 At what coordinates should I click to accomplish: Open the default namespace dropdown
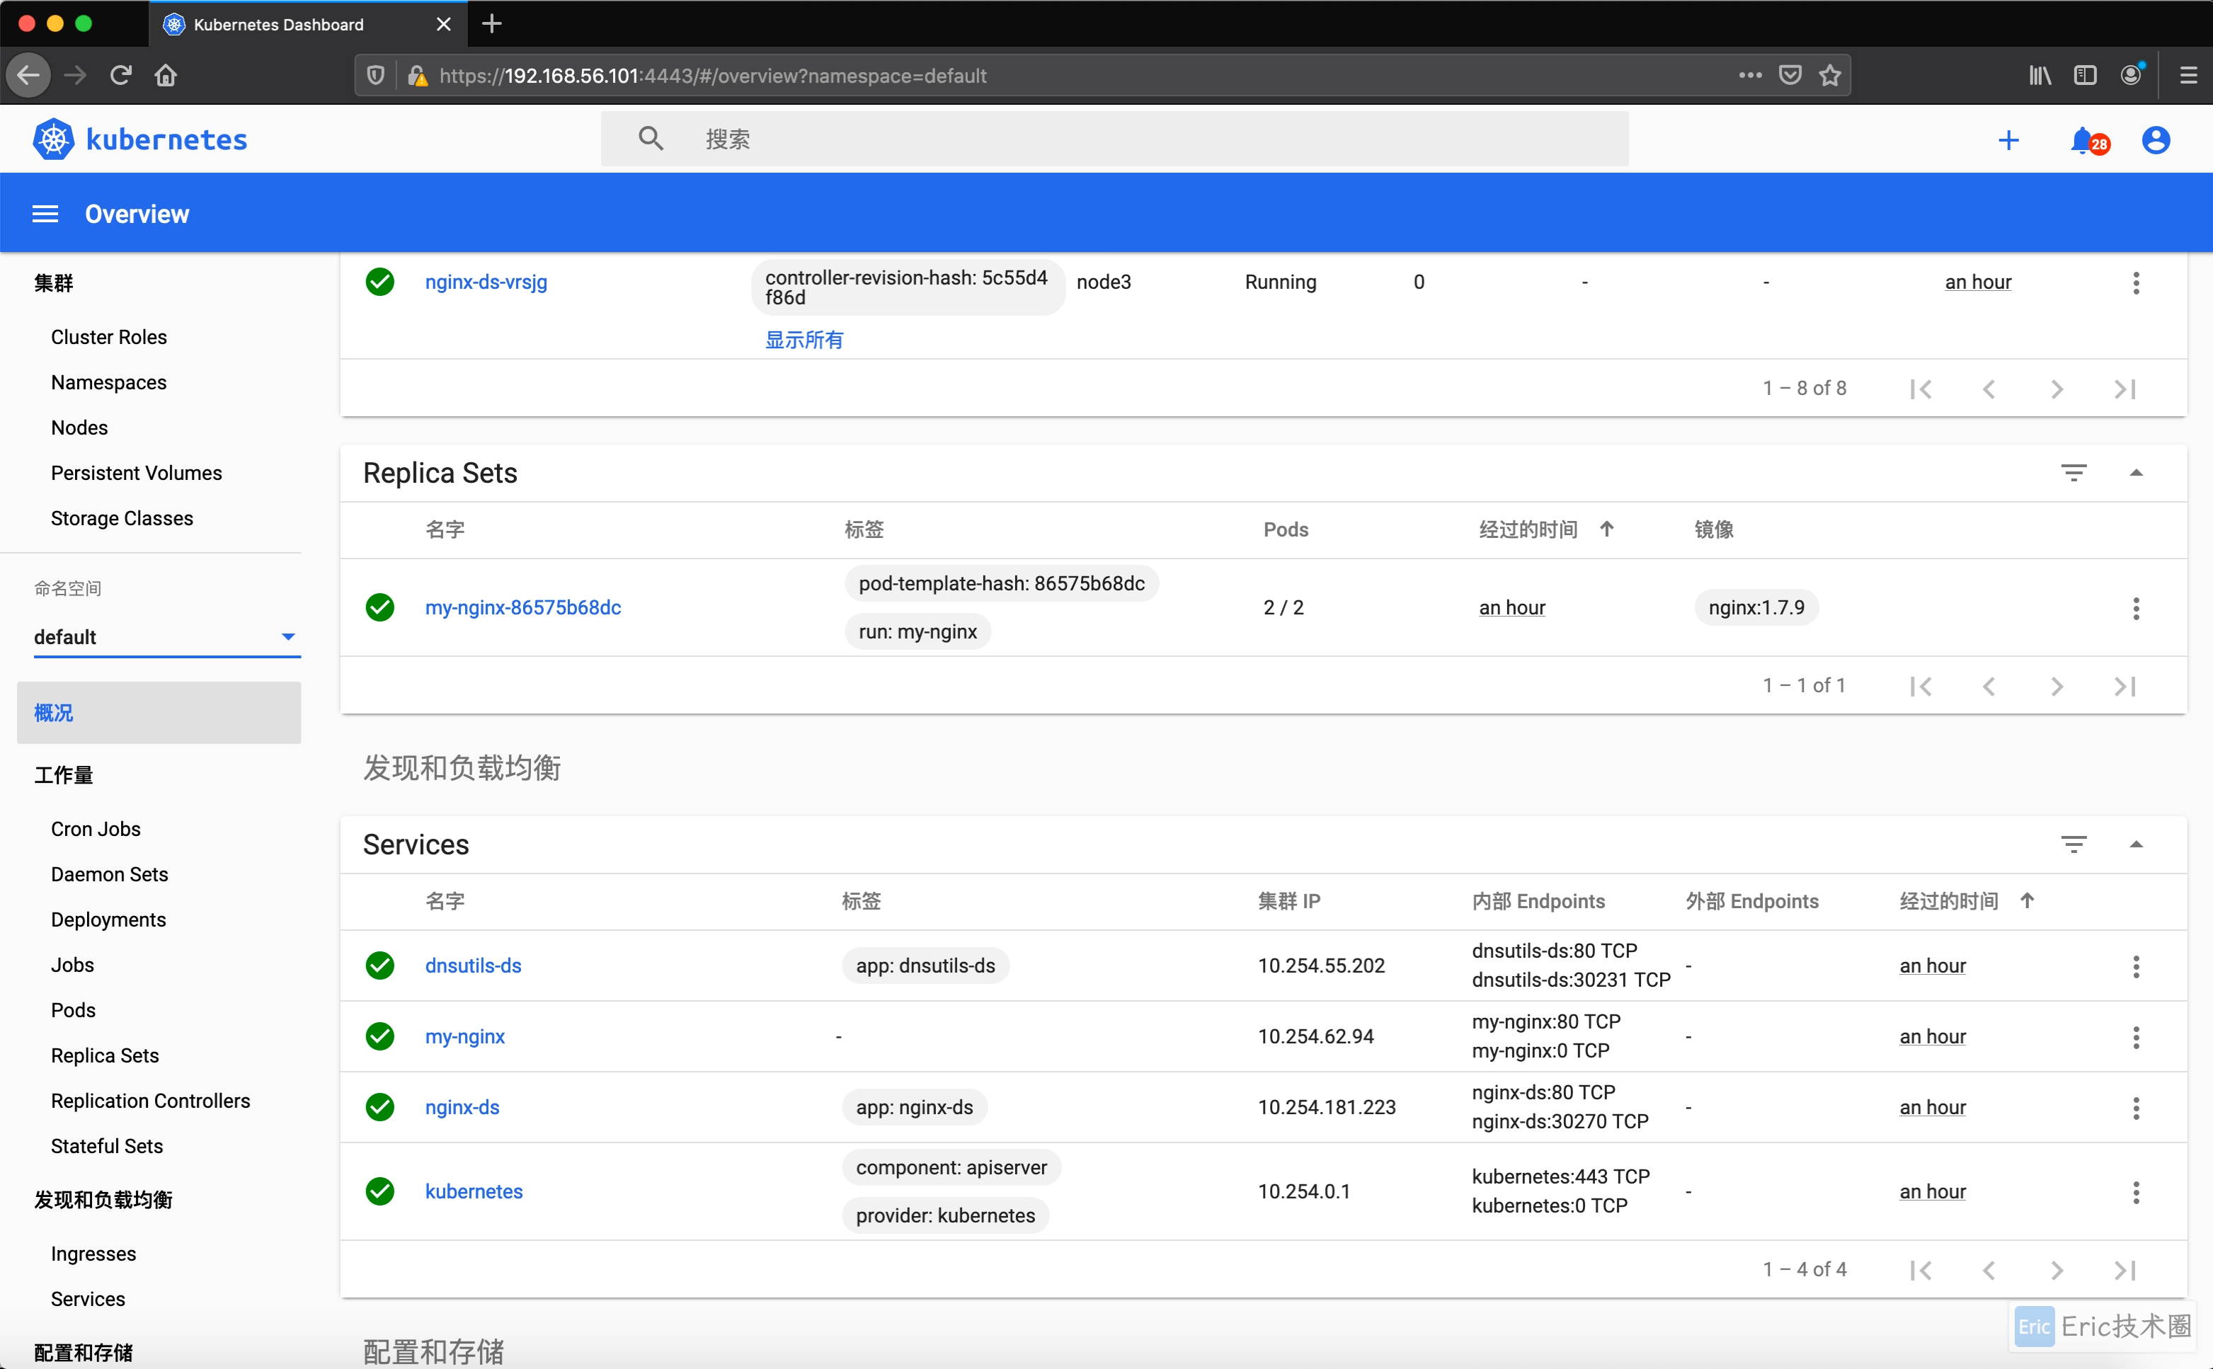click(166, 637)
